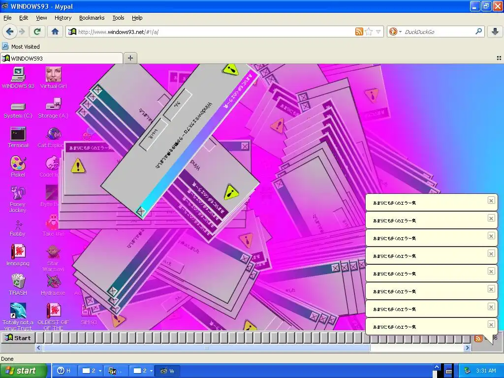Image resolution: width=504 pixels, height=378 pixels.
Task: Close the upright error dialog on the left
Action: 245,146
